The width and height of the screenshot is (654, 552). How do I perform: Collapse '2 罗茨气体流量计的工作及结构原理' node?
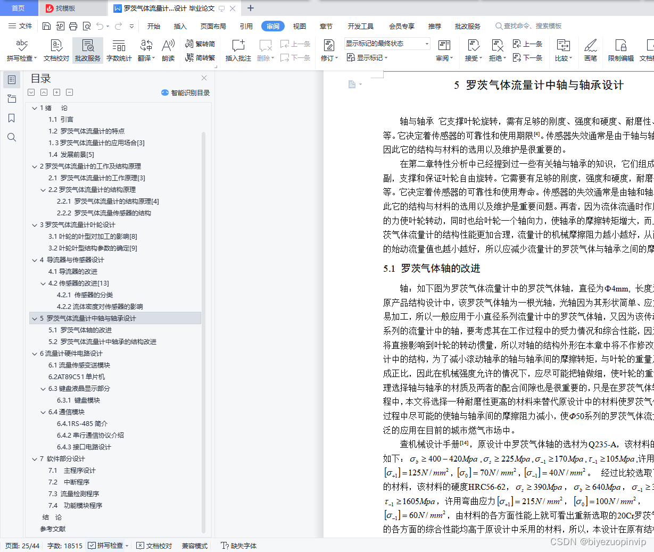click(x=34, y=166)
